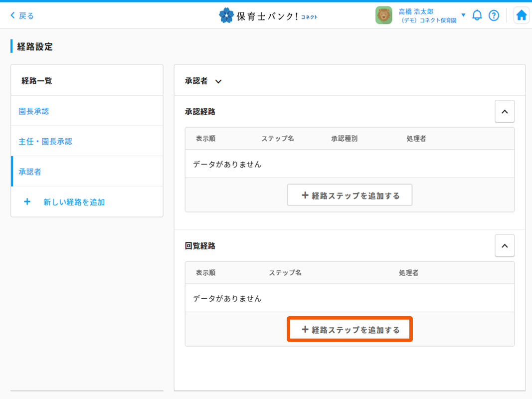
Task: Collapse the 回覧経路 section
Action: tap(504, 246)
